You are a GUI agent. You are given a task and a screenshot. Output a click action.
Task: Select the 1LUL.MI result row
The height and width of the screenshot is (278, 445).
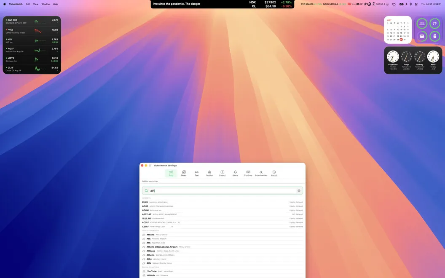[222, 219]
